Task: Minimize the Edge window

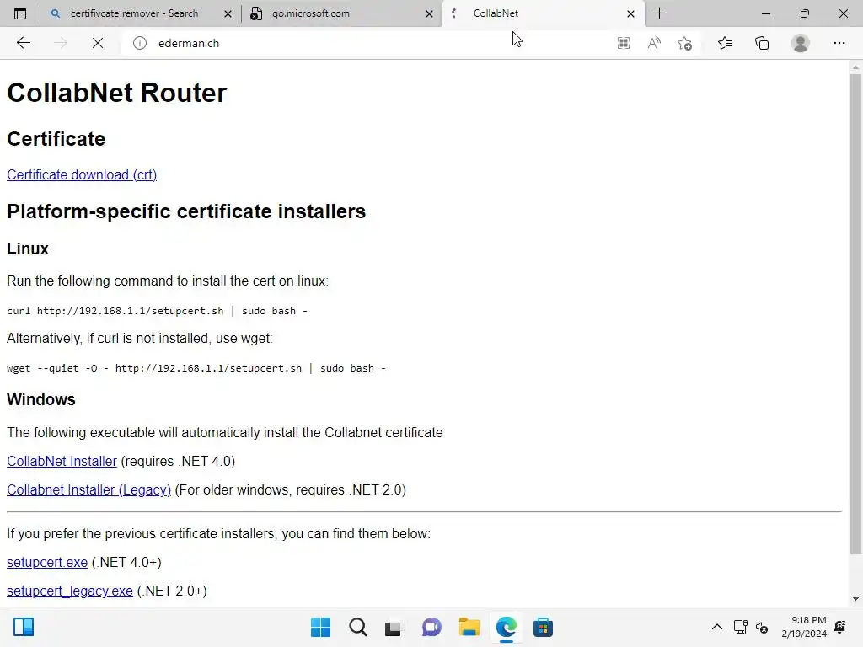Action: coord(765,13)
